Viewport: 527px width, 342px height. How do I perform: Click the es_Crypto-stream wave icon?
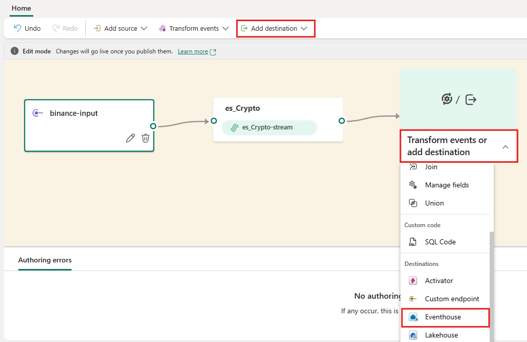(235, 127)
